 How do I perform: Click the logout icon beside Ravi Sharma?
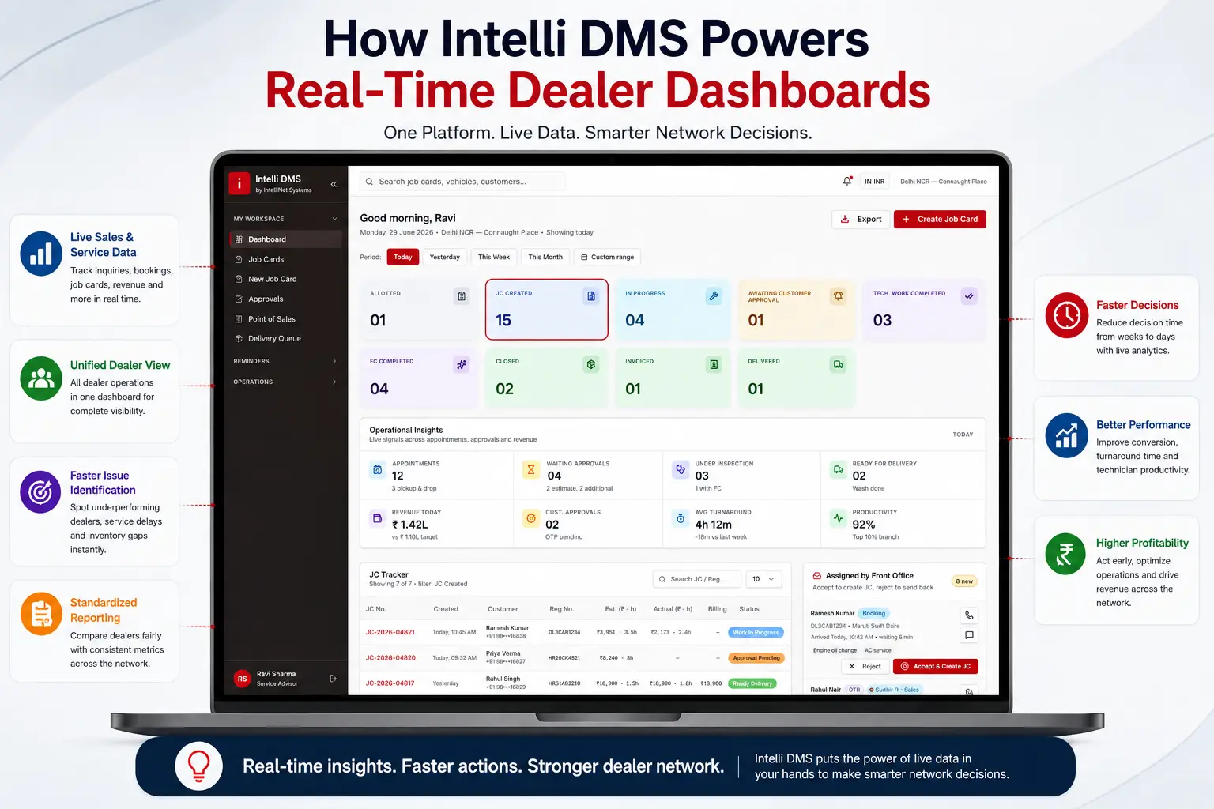pos(334,679)
